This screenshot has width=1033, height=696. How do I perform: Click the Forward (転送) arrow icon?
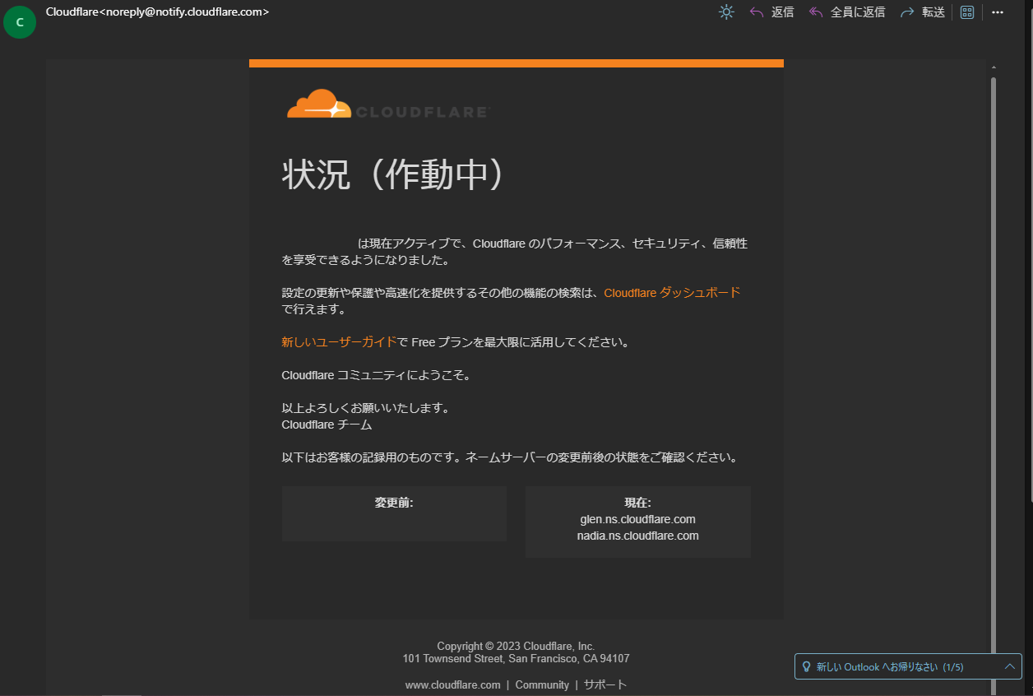click(907, 12)
